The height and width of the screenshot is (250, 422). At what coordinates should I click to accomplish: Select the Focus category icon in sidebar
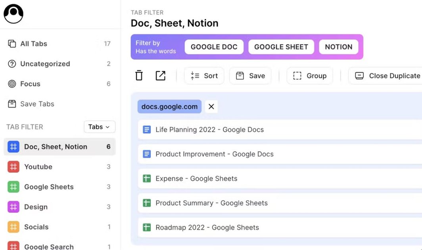pyautogui.click(x=13, y=84)
